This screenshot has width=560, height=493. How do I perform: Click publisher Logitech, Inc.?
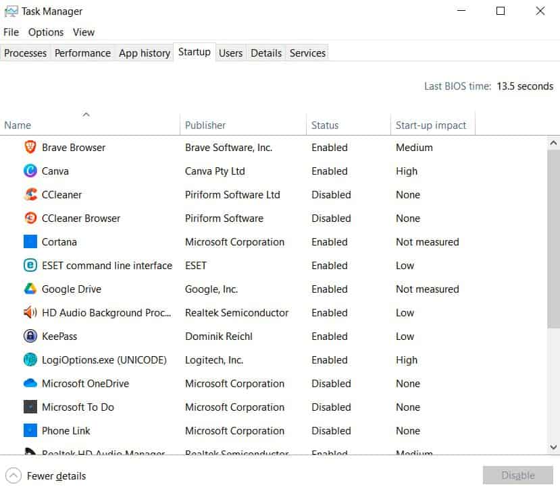(214, 359)
